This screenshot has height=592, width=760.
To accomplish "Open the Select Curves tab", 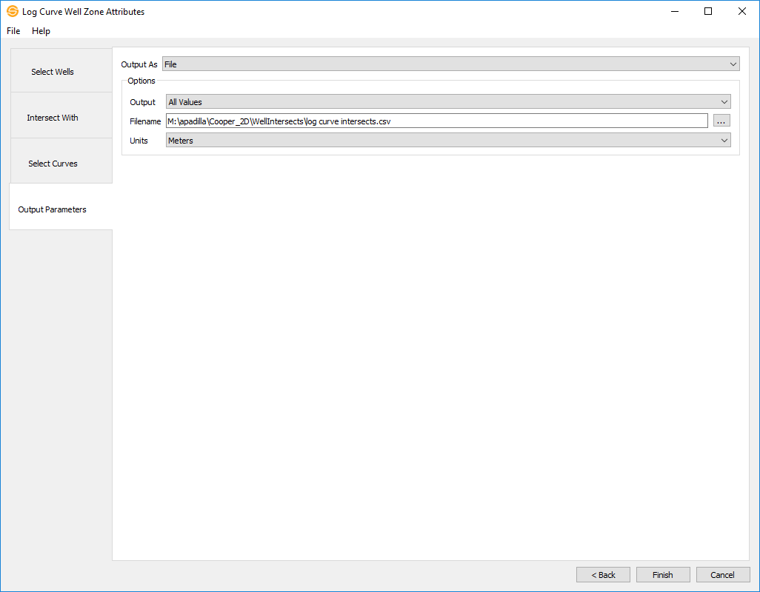I will tap(53, 164).
